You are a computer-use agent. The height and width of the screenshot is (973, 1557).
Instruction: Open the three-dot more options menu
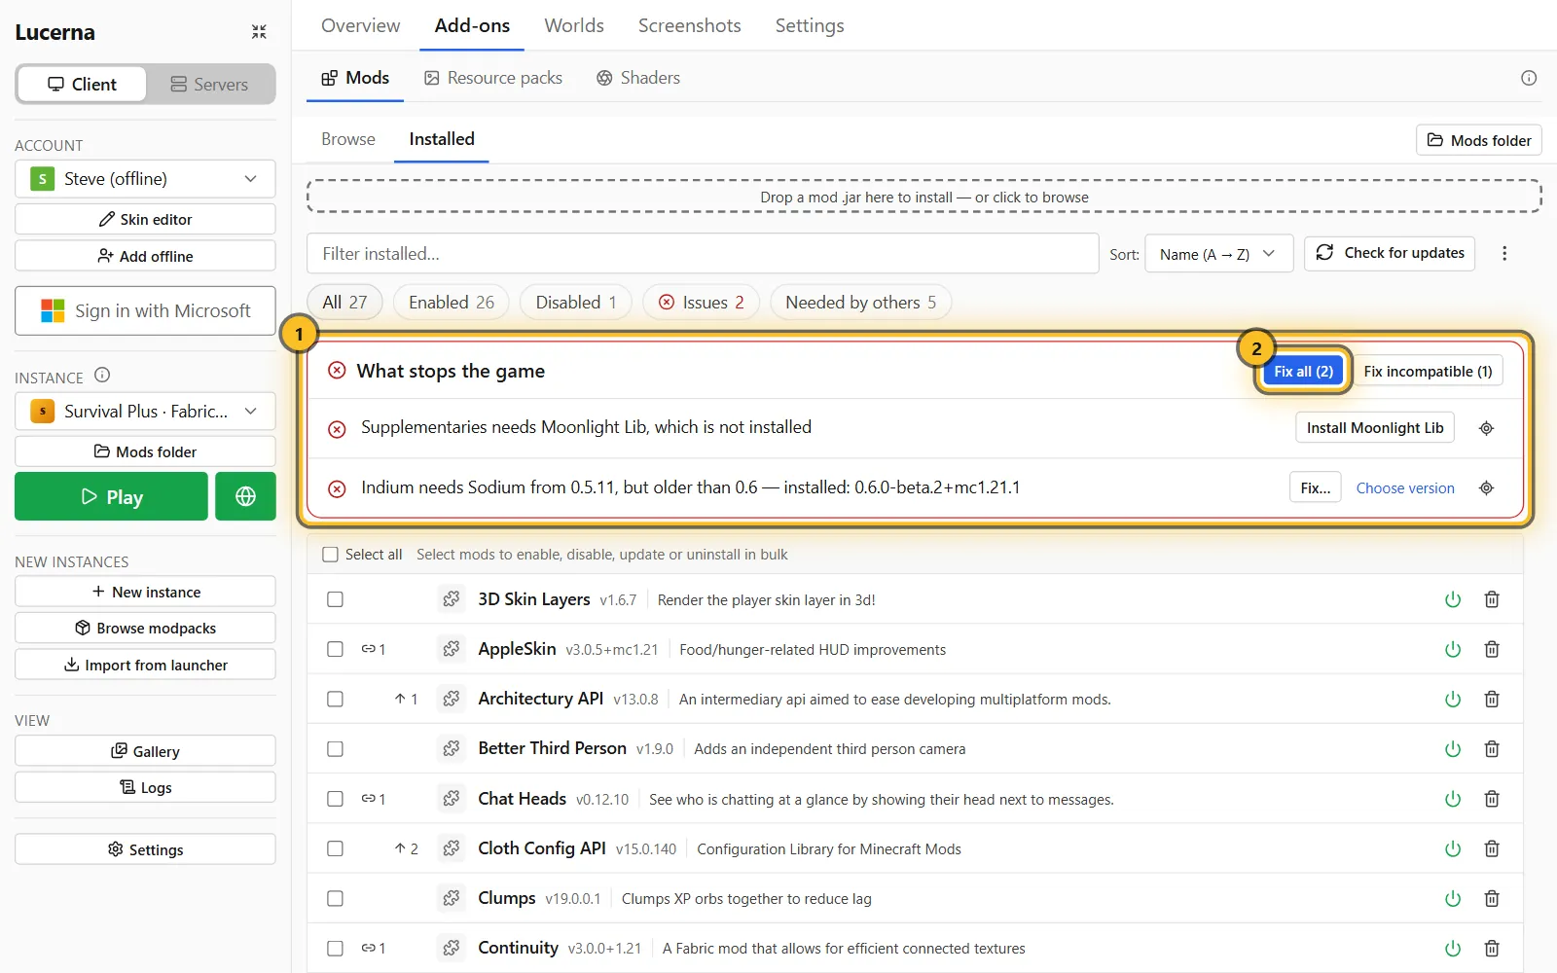tap(1504, 253)
